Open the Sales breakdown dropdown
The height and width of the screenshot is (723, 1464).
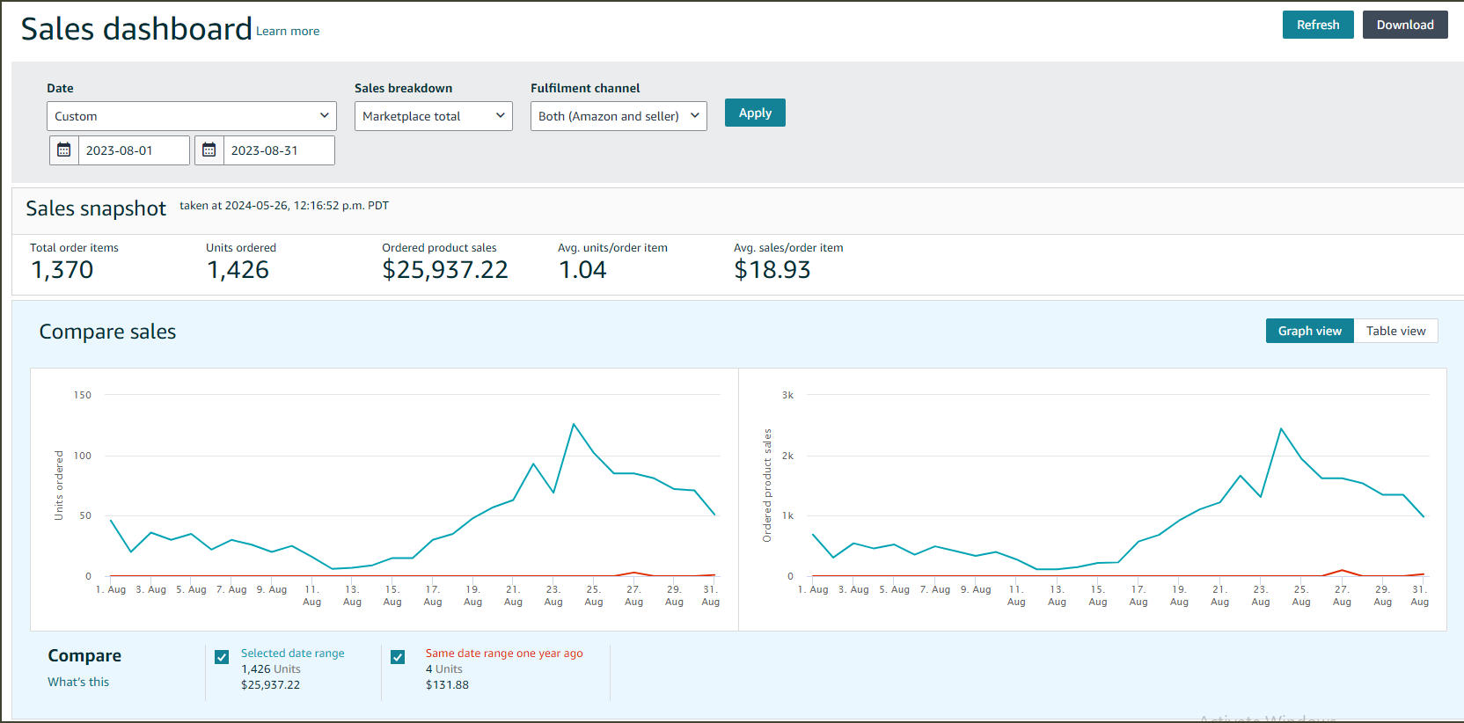[433, 116]
